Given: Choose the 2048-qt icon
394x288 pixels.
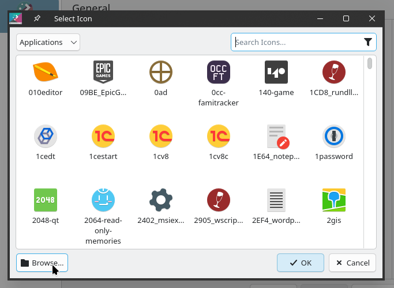Looking at the screenshot, I should coord(46,200).
